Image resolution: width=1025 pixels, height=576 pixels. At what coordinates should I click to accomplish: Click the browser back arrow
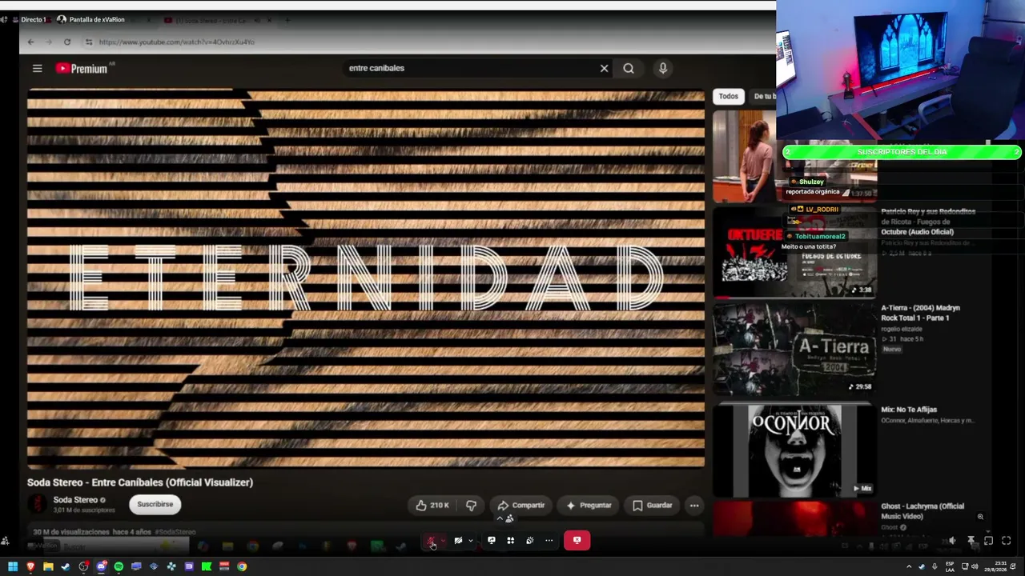[x=30, y=42]
